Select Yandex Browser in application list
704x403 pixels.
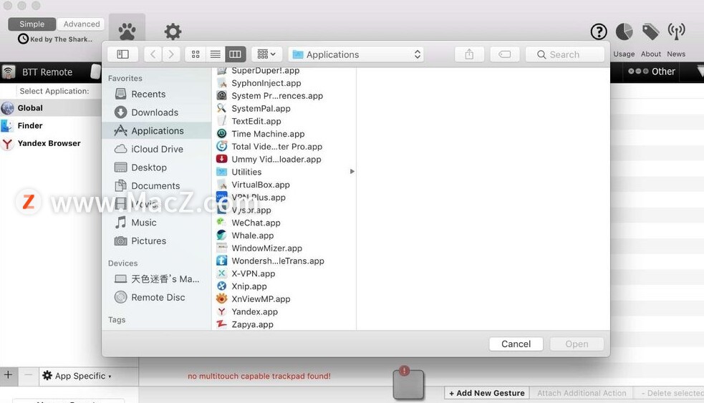pyautogui.click(x=51, y=144)
